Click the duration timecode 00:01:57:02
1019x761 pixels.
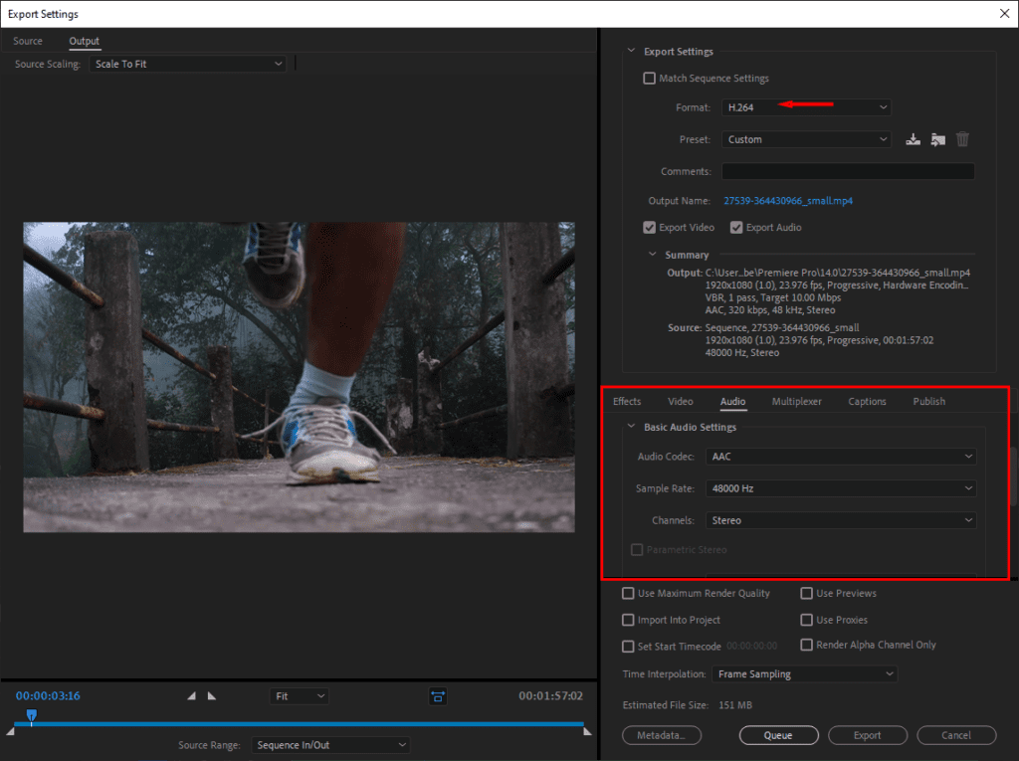tap(550, 695)
